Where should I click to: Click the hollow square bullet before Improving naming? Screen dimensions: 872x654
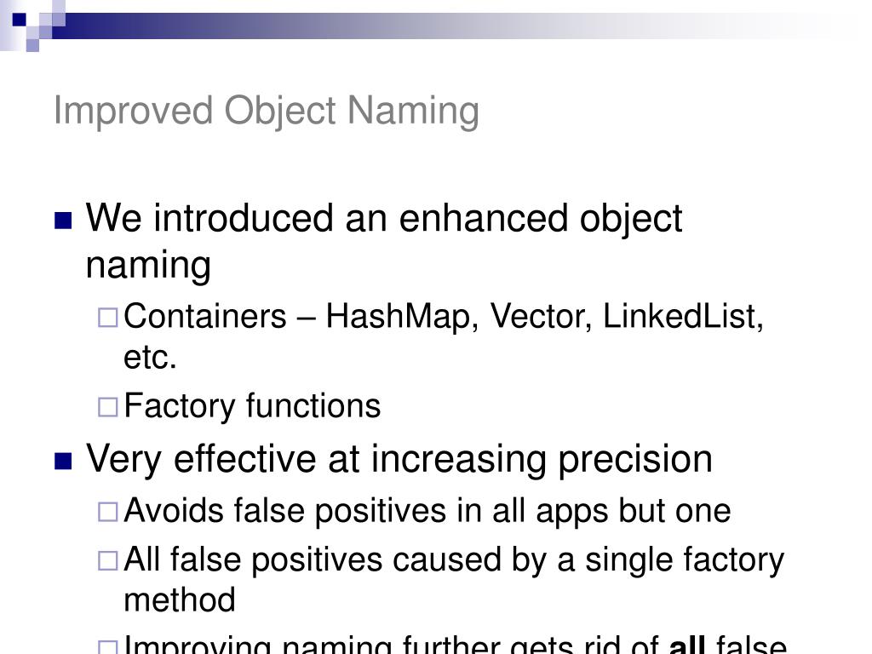pos(106,647)
